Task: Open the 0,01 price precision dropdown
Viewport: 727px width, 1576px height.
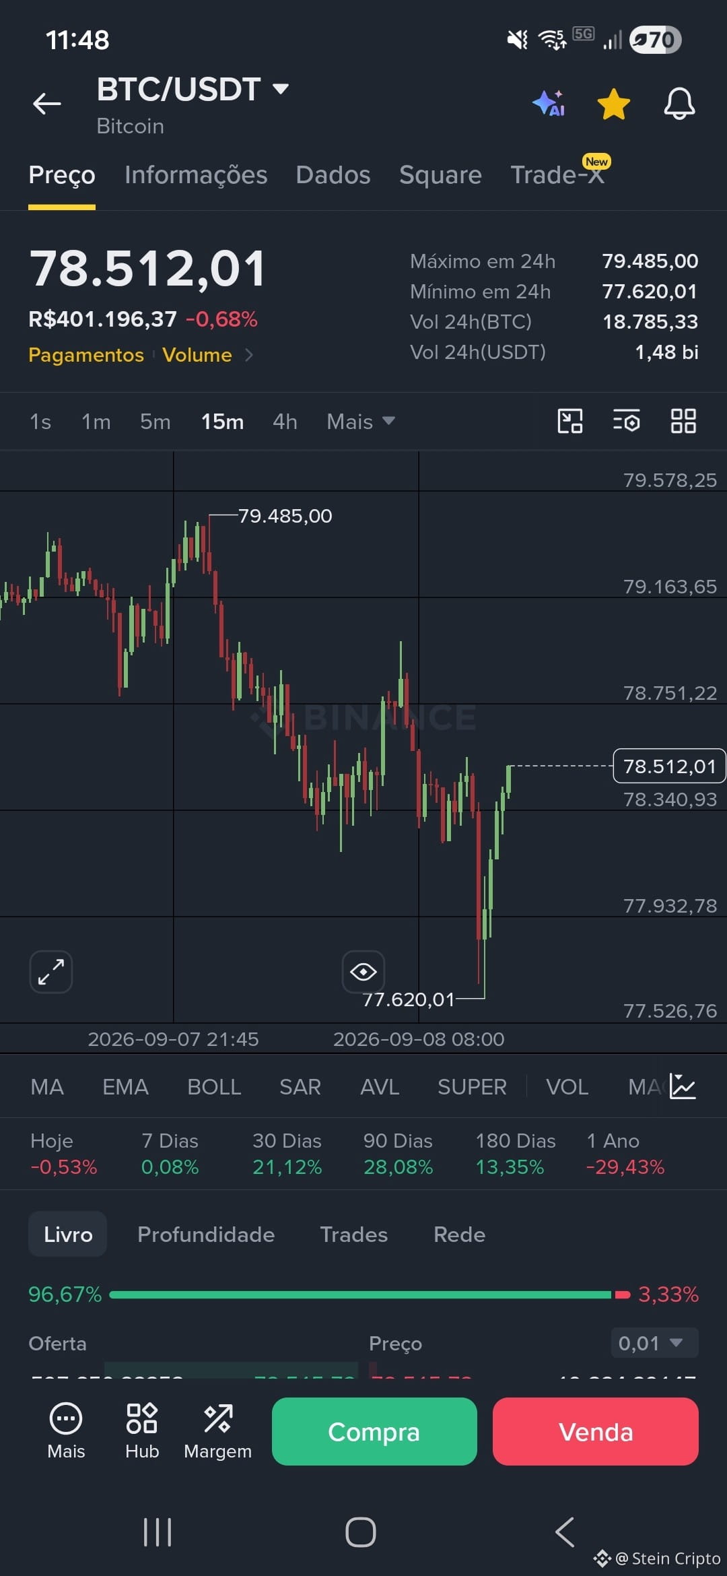Action: coord(654,1343)
